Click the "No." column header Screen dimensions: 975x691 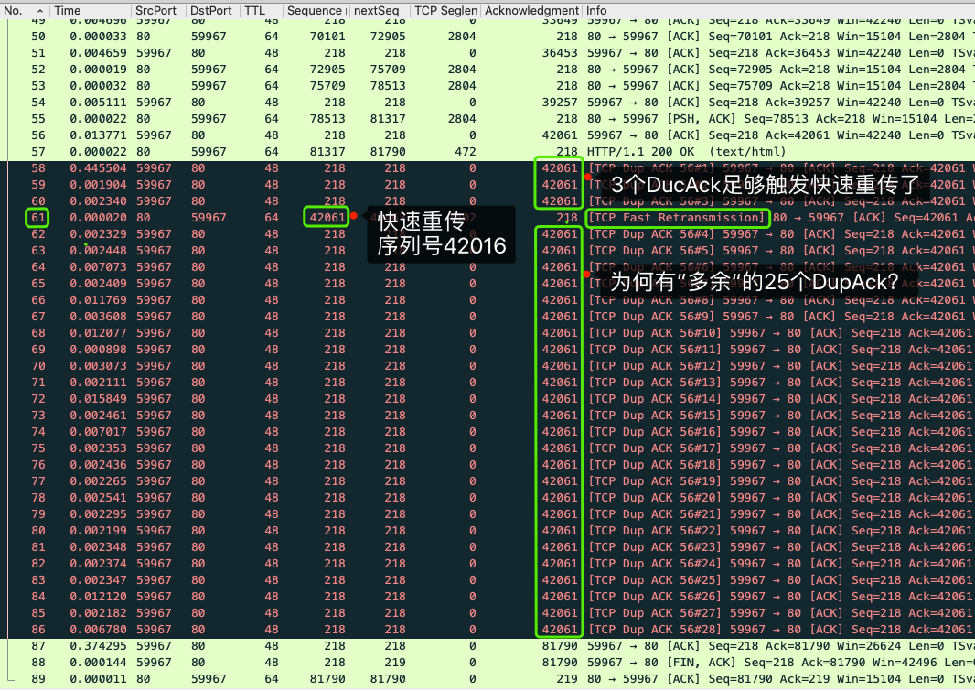pos(15,11)
